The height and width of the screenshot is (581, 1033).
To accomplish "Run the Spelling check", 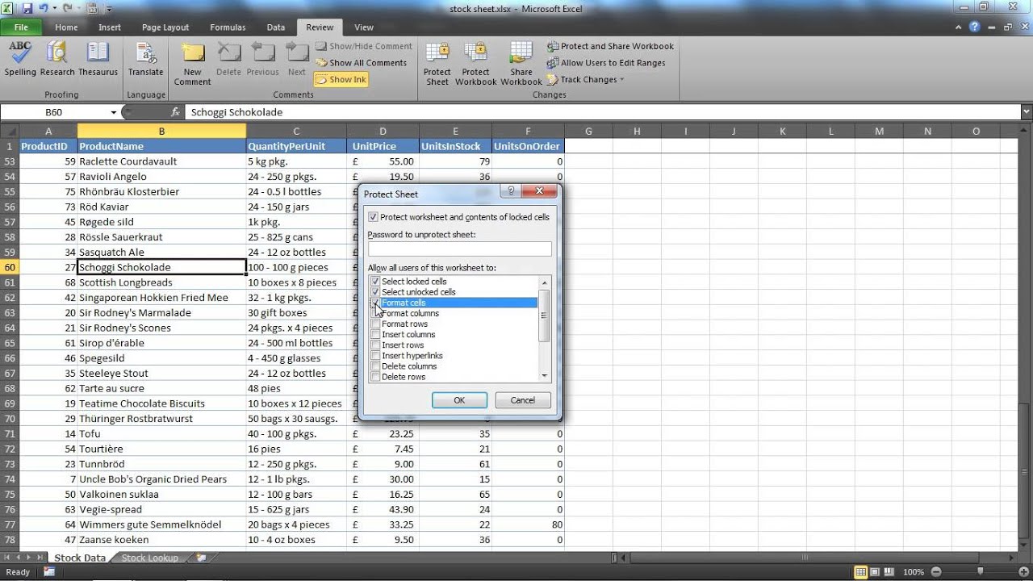I will point(20,59).
